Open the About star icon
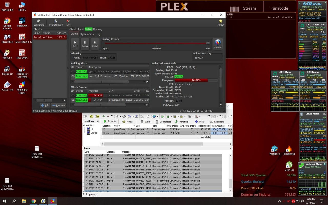This screenshot has height=205, width=328. 221,23
